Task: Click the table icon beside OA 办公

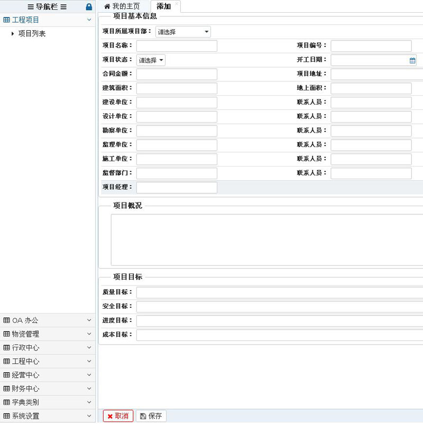Action: point(6,320)
